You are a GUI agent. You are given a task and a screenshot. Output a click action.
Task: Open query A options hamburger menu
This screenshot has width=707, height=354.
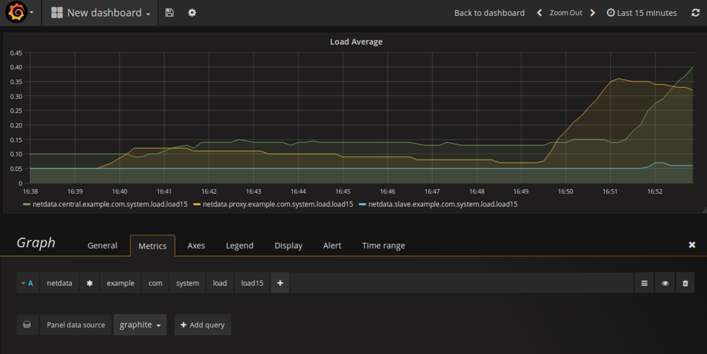point(644,283)
